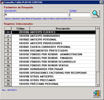Click code cell 1010501
This screenshot has height=100, width=104.
21,47
